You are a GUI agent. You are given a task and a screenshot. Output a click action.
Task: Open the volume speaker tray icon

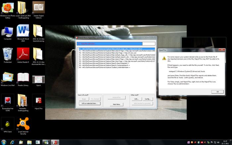[218, 142]
